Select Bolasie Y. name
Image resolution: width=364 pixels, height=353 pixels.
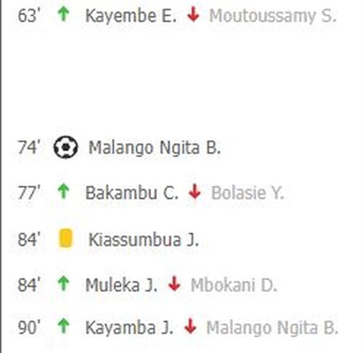coord(247,193)
